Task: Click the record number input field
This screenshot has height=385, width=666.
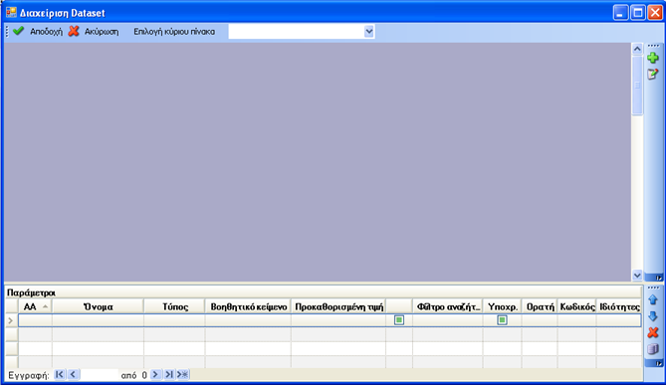Action: click(x=99, y=375)
